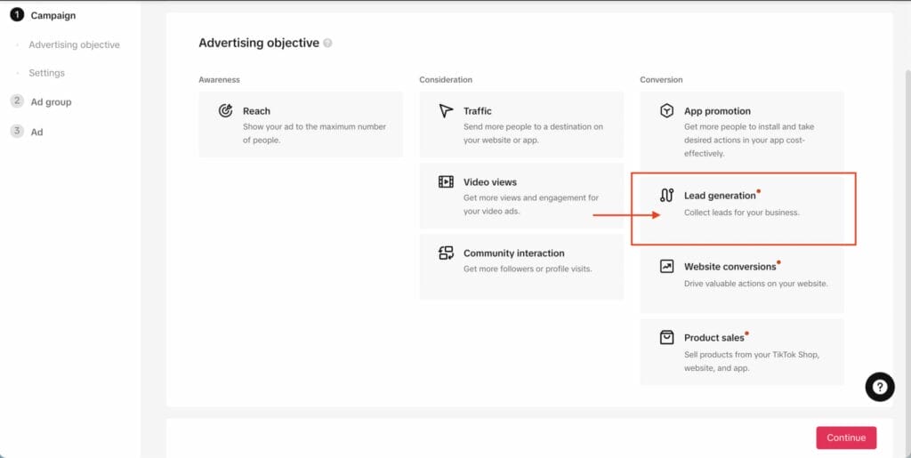The width and height of the screenshot is (911, 458).
Task: Click the Community interaction icon
Action: [x=446, y=253]
